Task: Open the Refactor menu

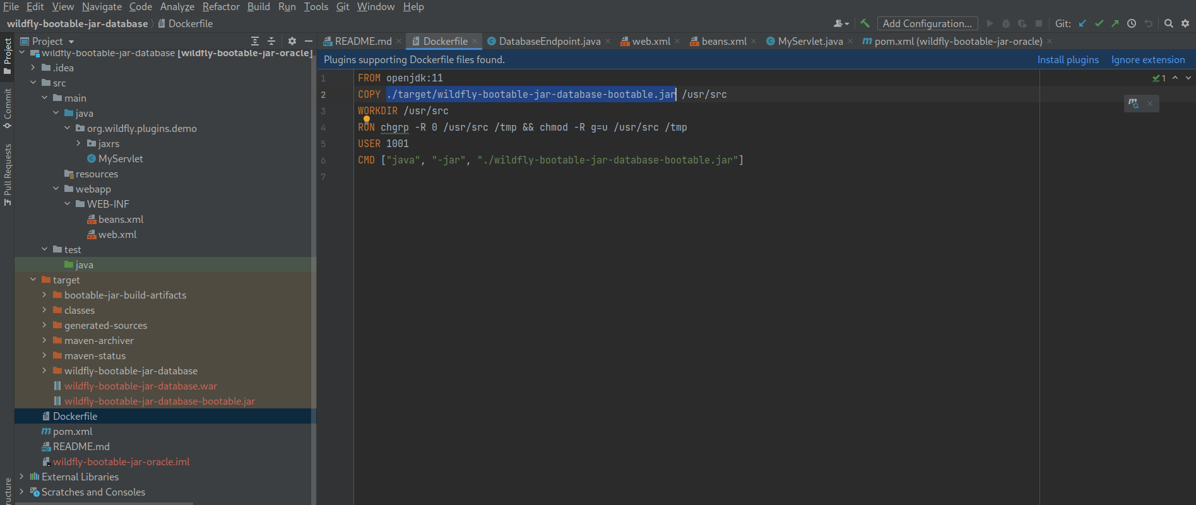Action: (x=221, y=6)
